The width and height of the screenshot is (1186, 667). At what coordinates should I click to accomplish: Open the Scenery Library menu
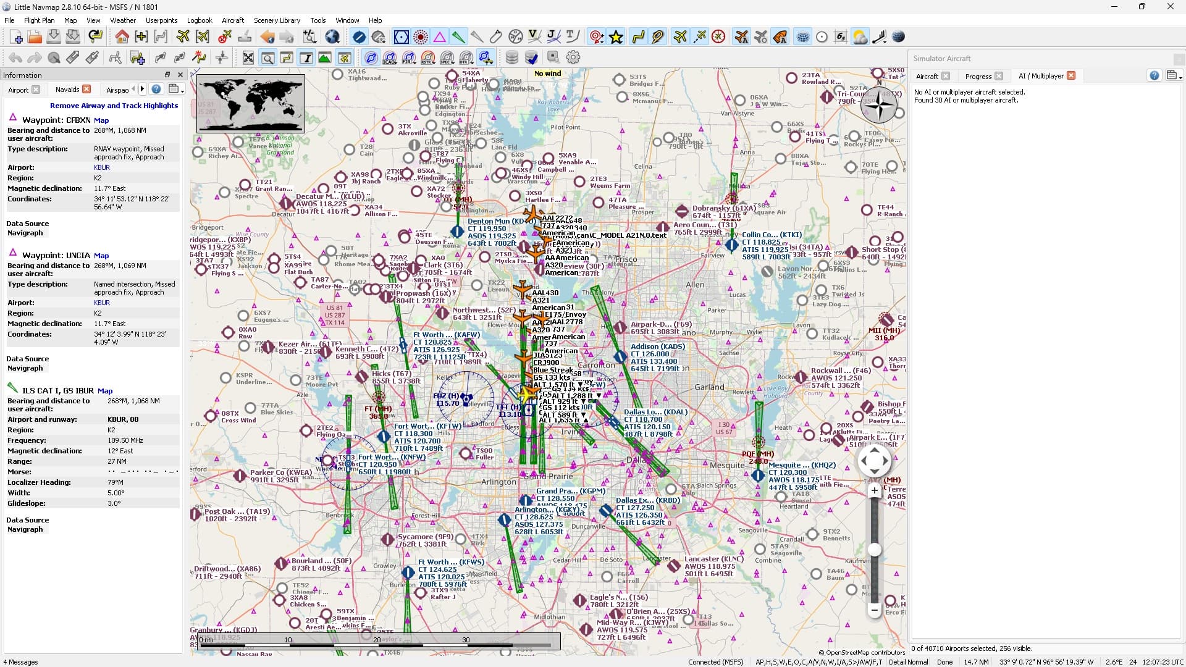[277, 20]
